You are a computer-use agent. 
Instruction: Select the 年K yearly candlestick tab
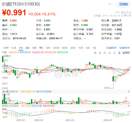point(48,48)
